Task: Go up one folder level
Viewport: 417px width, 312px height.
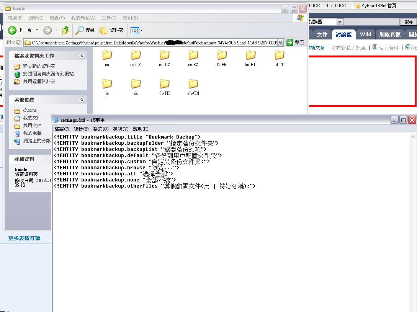Action: pos(66,30)
